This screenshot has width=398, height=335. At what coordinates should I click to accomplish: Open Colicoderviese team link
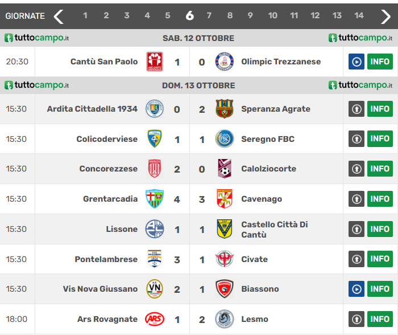coord(107,139)
